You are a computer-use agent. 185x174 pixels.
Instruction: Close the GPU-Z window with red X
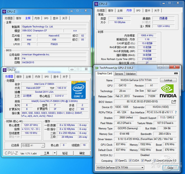175,67
